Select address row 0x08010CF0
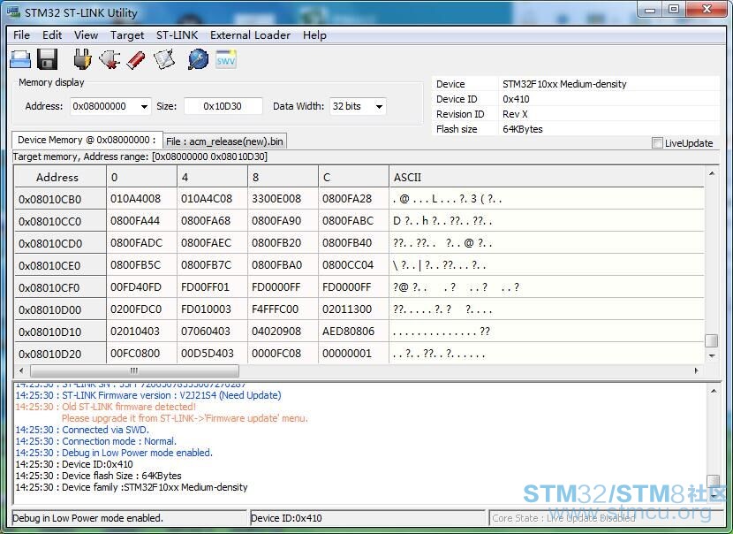 tap(60, 287)
